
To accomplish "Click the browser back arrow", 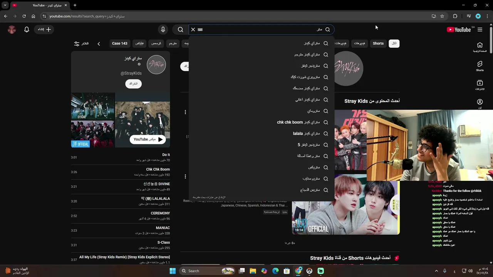I will point(5,16).
